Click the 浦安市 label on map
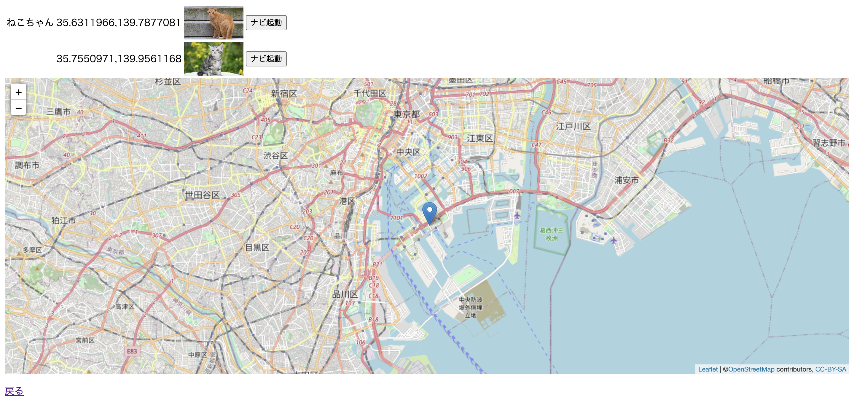854x408 pixels. coord(626,180)
